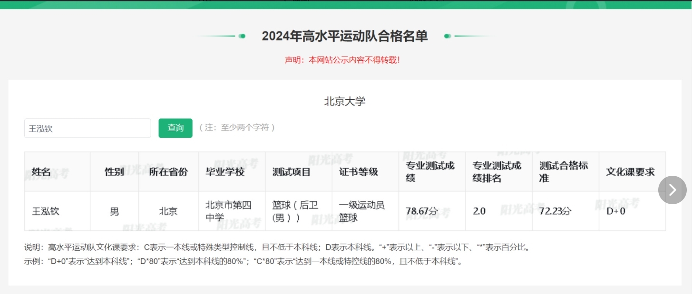Select the score cell 78.67分

tap(432, 211)
